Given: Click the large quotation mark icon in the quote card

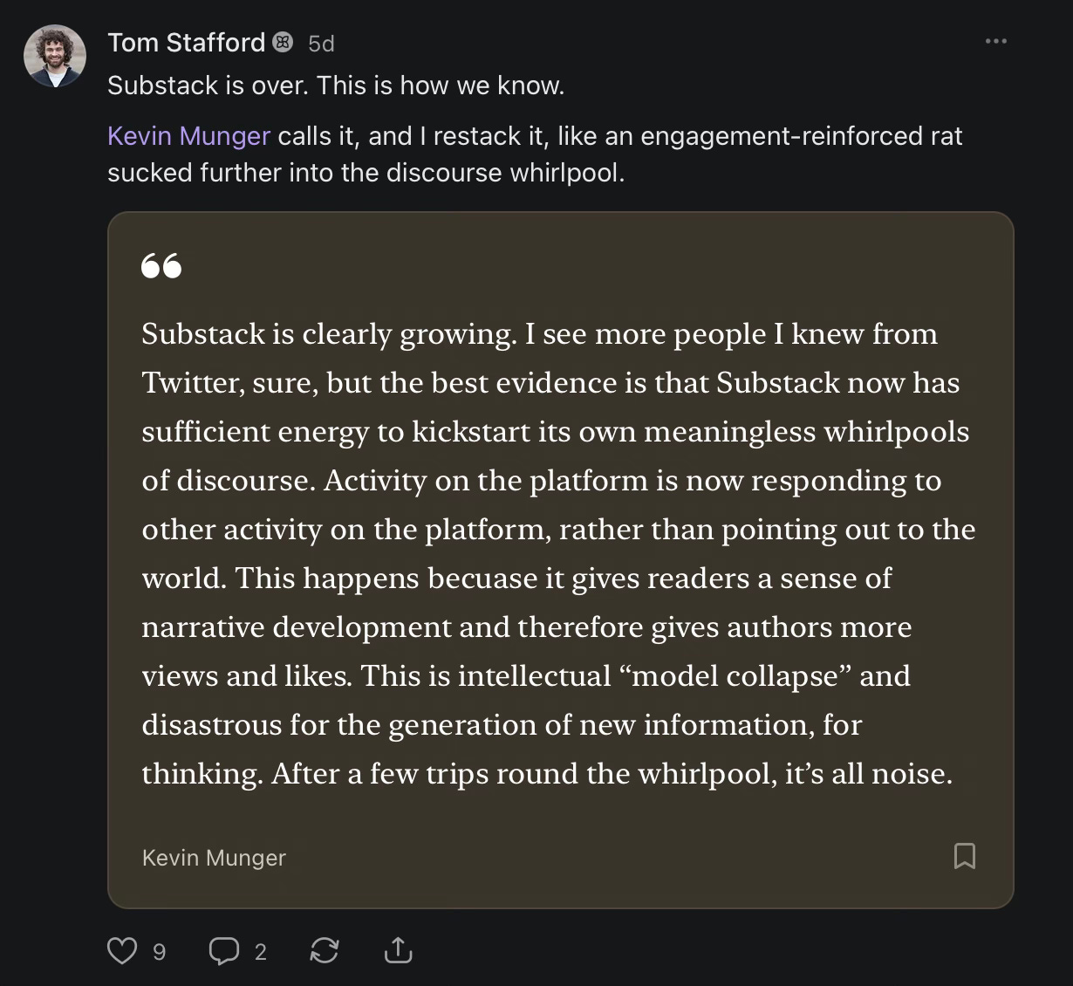Looking at the screenshot, I should point(161,265).
